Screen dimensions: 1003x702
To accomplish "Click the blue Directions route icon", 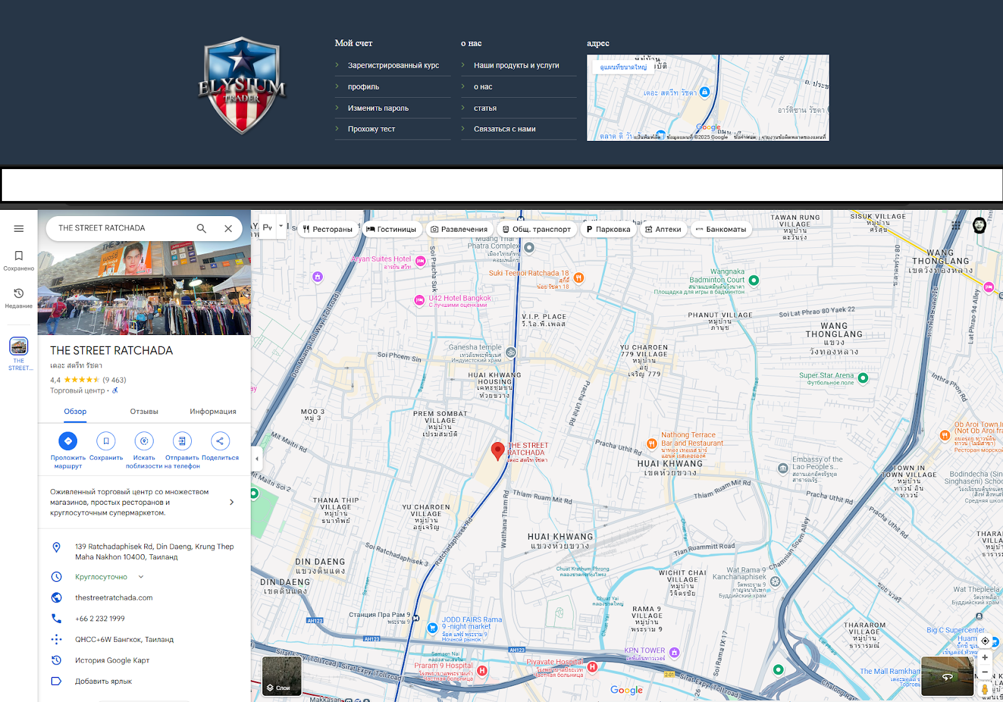I will [x=68, y=441].
